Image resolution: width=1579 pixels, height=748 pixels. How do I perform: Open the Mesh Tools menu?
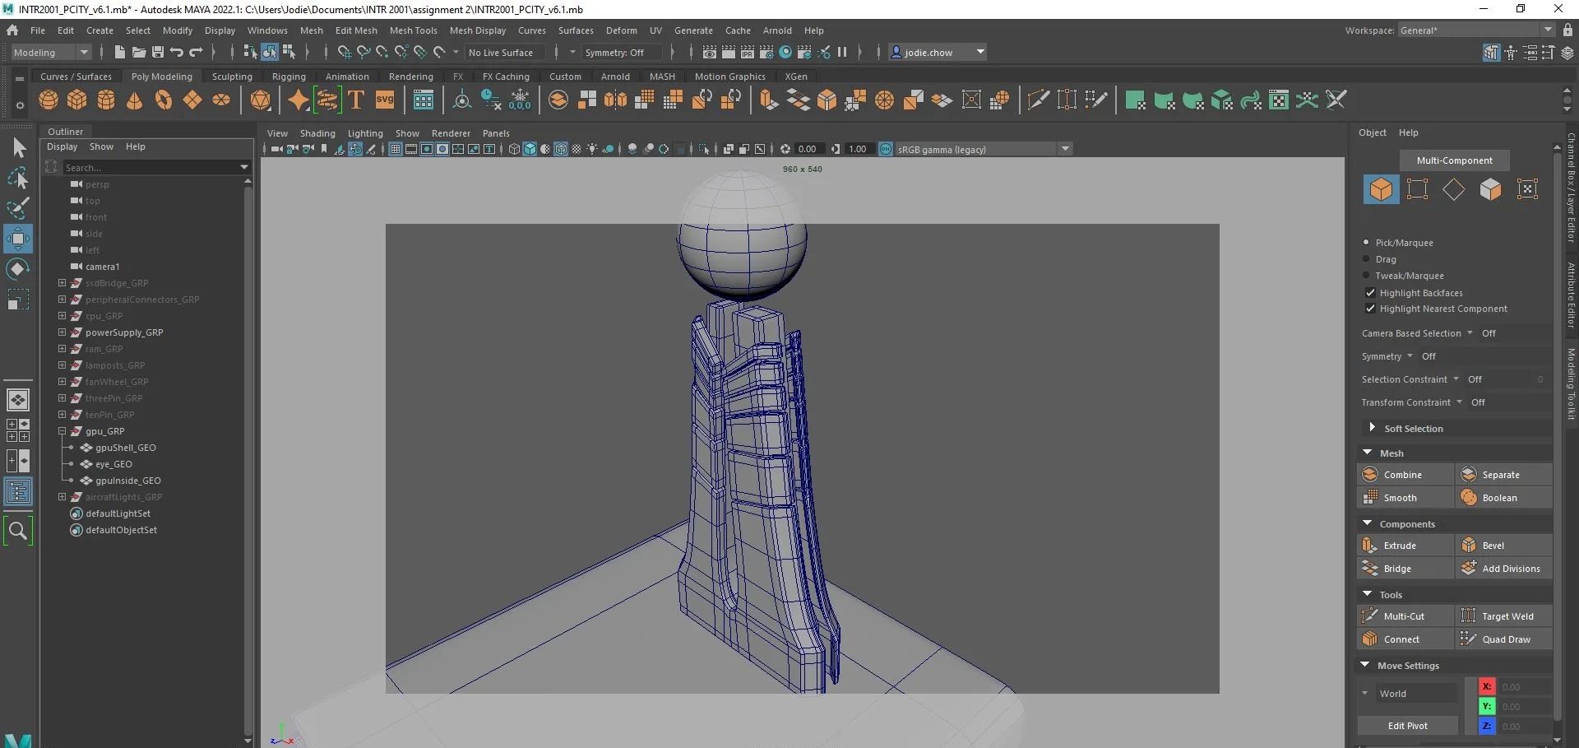click(413, 30)
